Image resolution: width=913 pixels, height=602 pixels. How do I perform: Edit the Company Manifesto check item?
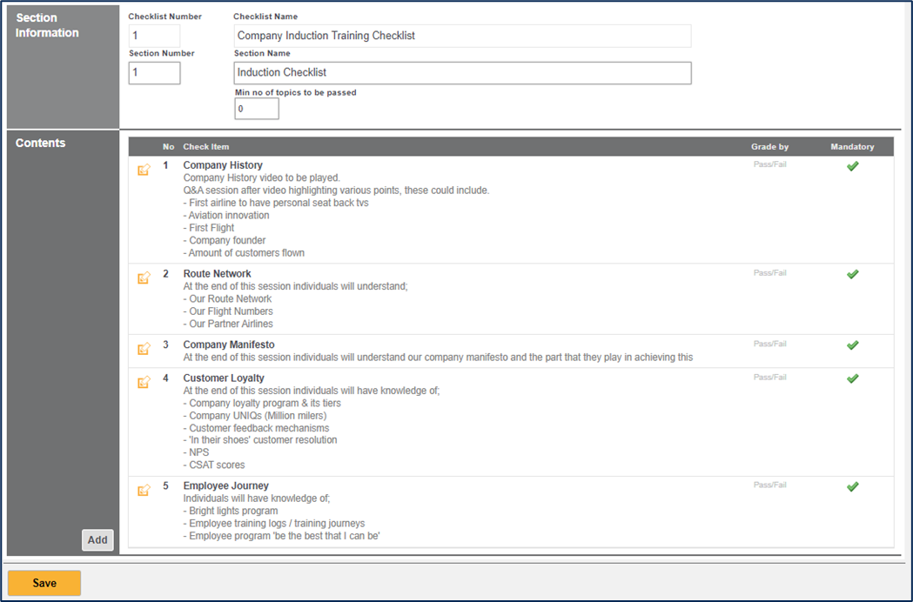tap(144, 349)
